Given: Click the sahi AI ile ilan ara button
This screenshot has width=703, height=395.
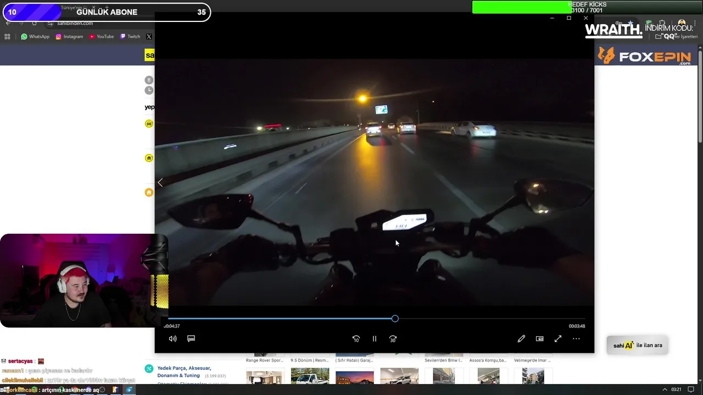Looking at the screenshot, I should coord(637,346).
